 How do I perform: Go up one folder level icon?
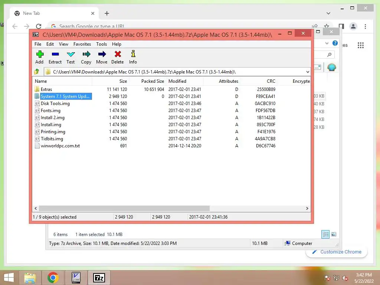pyautogui.click(x=37, y=72)
